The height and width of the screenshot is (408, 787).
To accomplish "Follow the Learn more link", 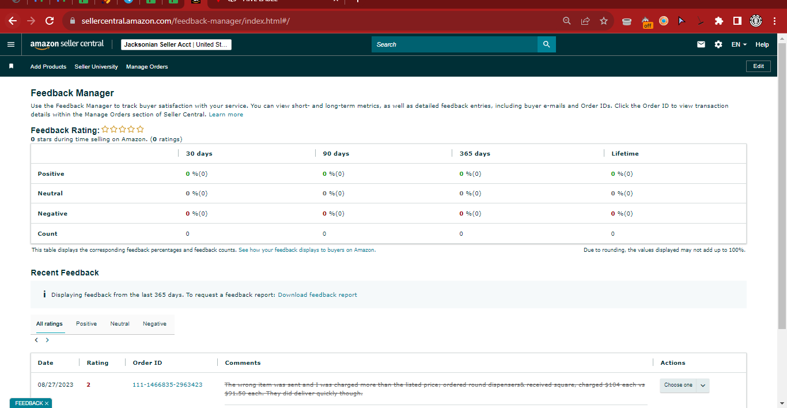I will tap(226, 115).
